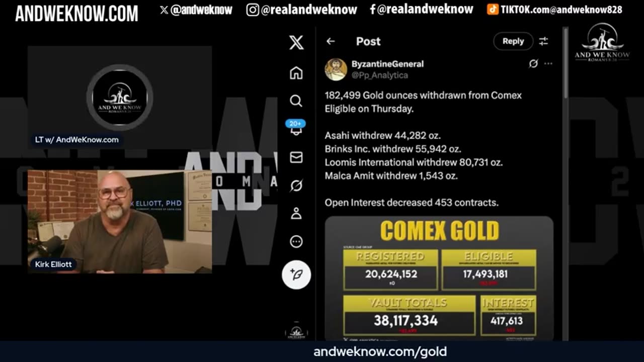644x362 pixels.
Task: Click the Reply button
Action: point(513,41)
